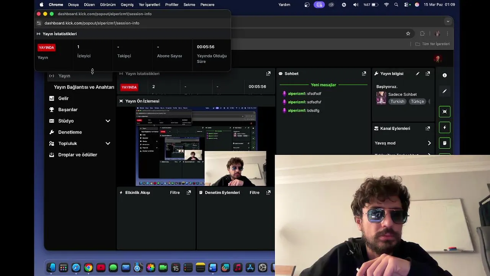
Task: Pop out the Yayın bilgisi panel
Action: [428, 74]
